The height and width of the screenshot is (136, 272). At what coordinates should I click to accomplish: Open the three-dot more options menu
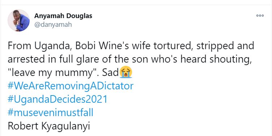tap(260, 16)
